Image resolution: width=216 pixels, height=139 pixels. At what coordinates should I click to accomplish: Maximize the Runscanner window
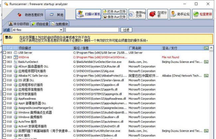[x=196, y=4]
